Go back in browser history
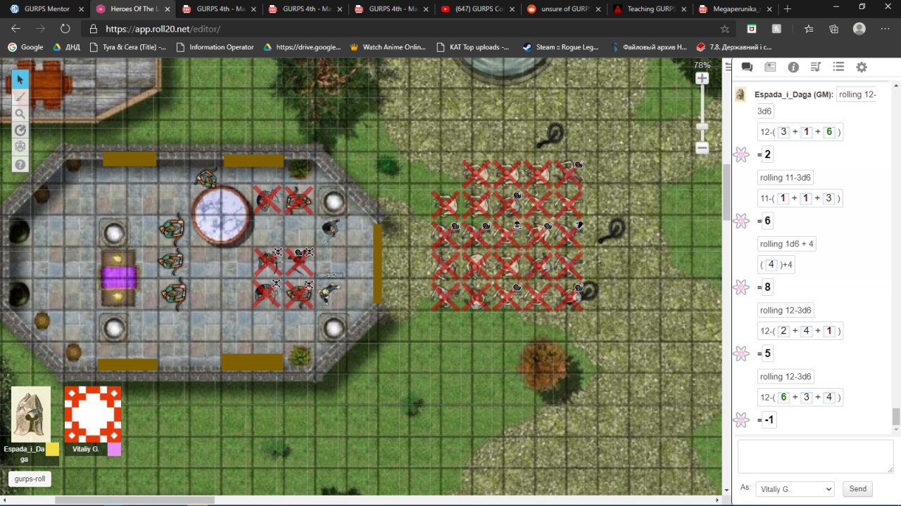 coord(15,29)
